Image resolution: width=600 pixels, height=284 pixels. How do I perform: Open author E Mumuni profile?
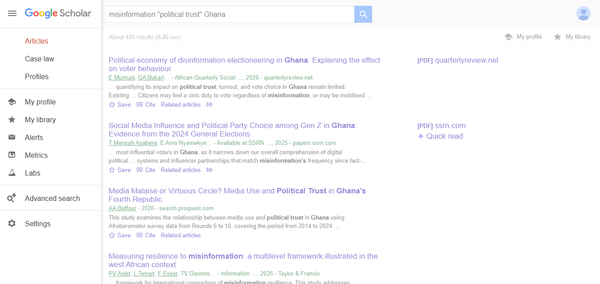click(x=122, y=78)
